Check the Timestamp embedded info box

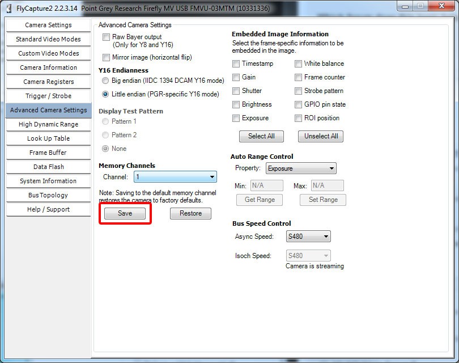point(236,64)
